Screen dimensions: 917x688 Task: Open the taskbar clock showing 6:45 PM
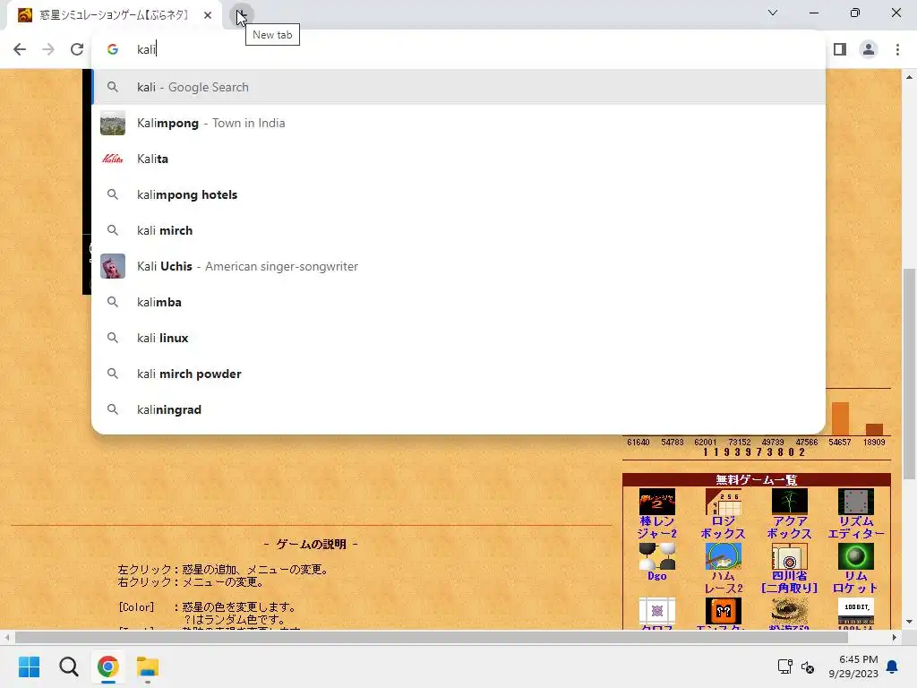(853, 666)
